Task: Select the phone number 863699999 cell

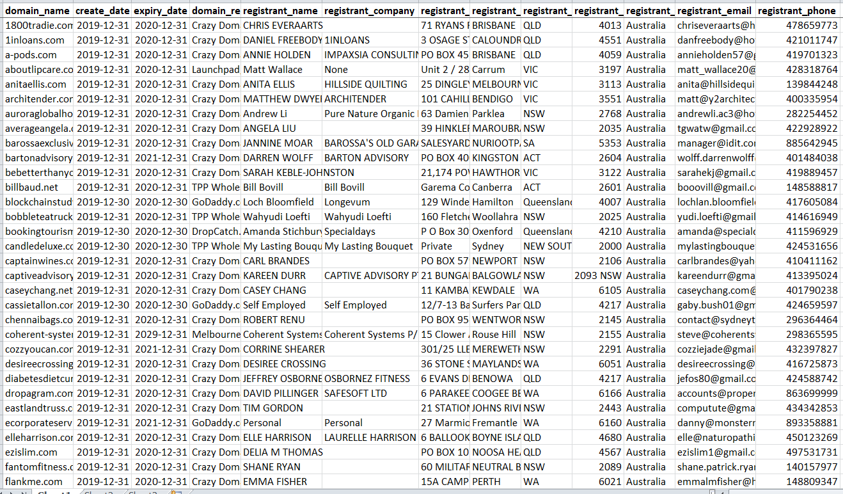Action: tap(798, 394)
